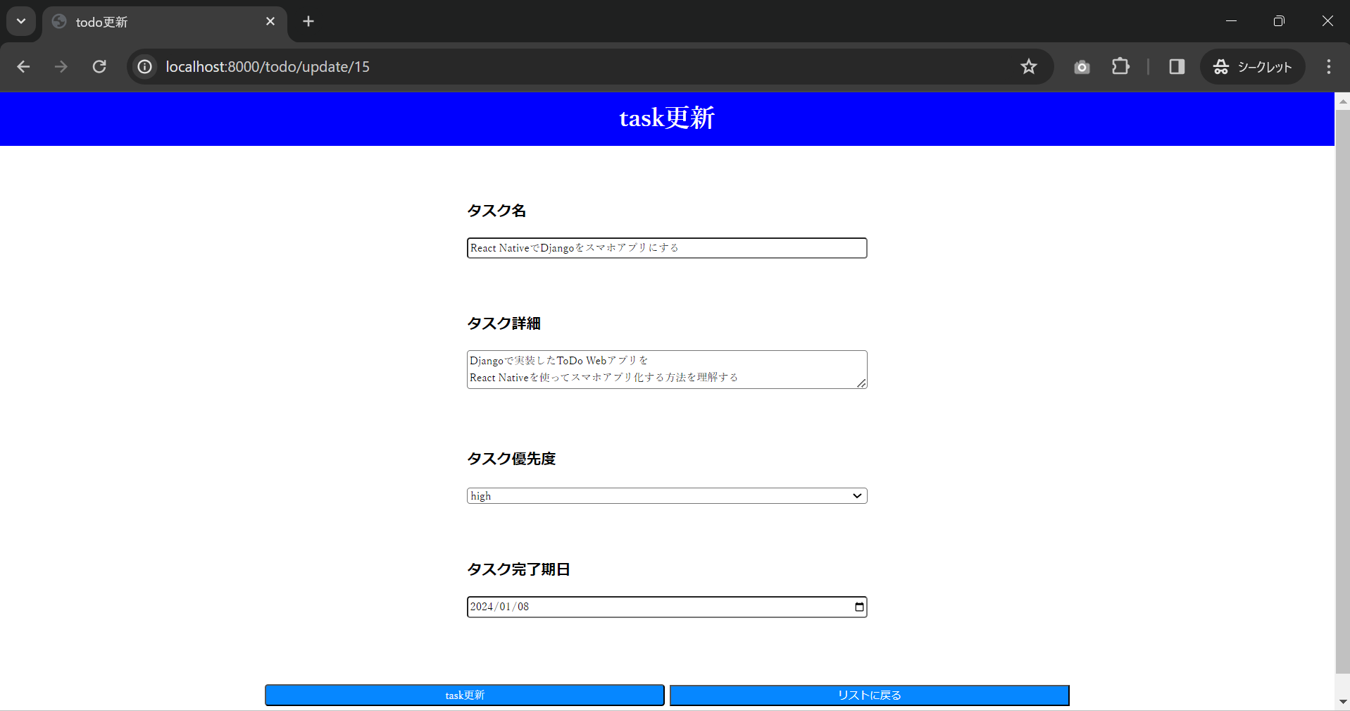Click the forward navigation arrow

tap(61, 67)
